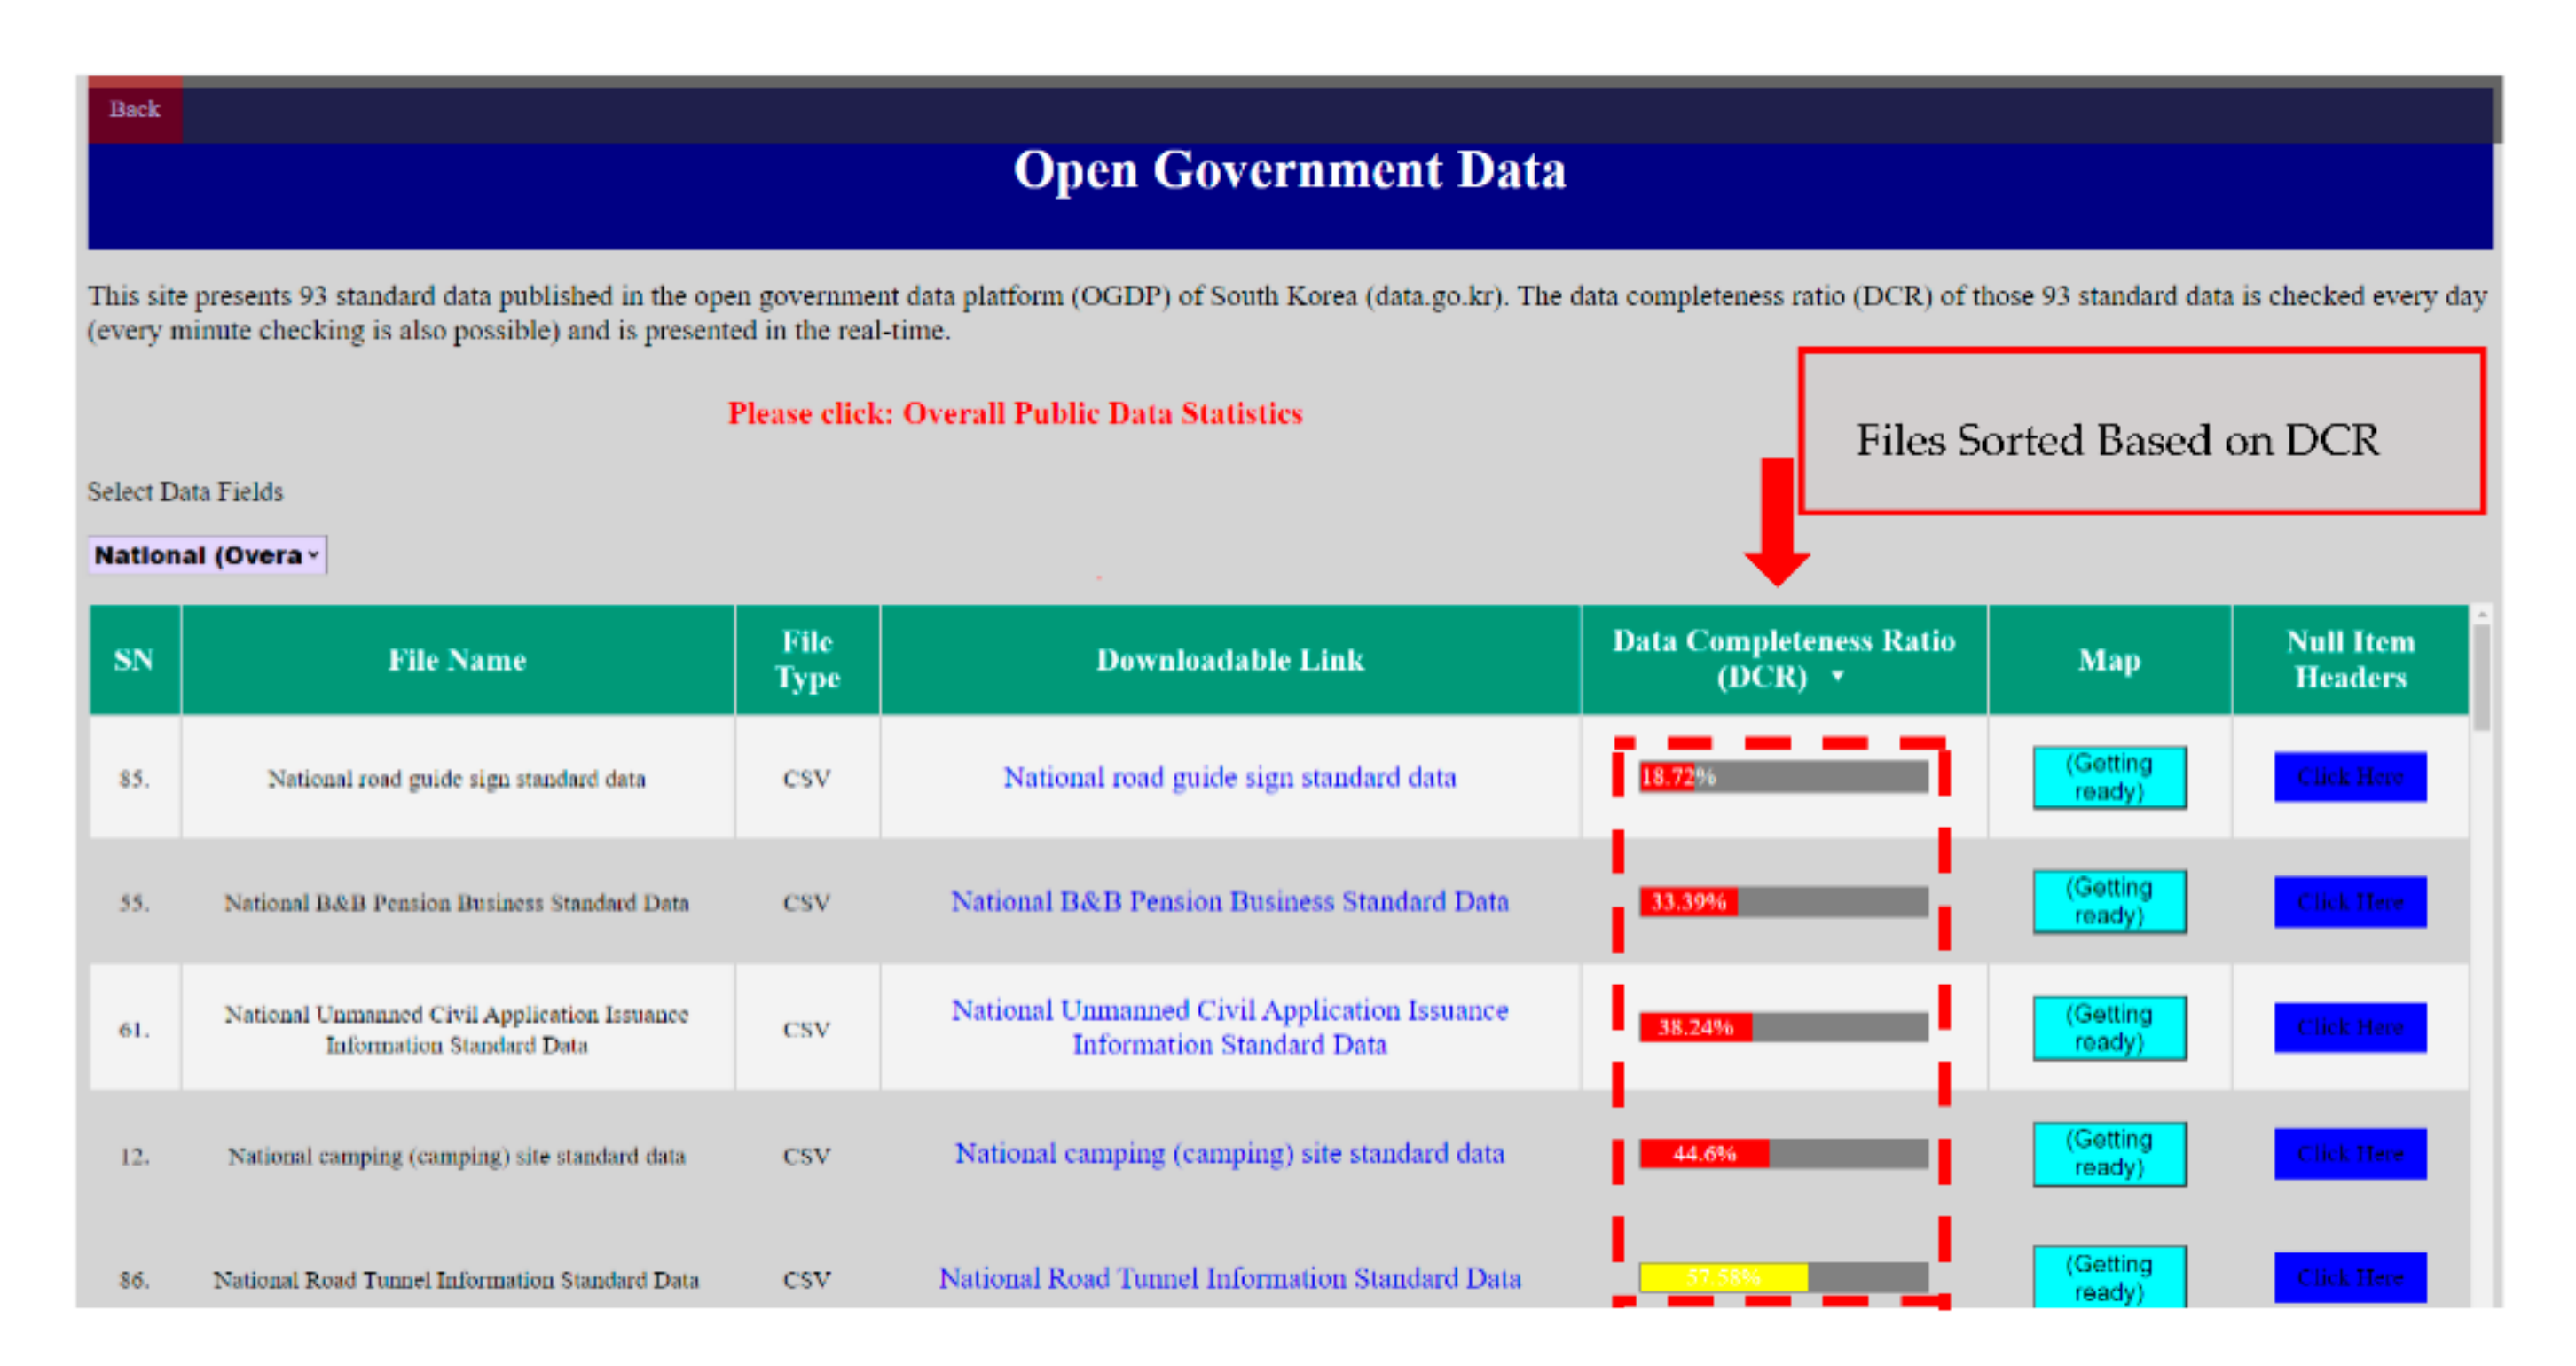Open National Road Tunnel Information Standard Data link
This screenshot has height=1366, width=2576.
1229,1278
